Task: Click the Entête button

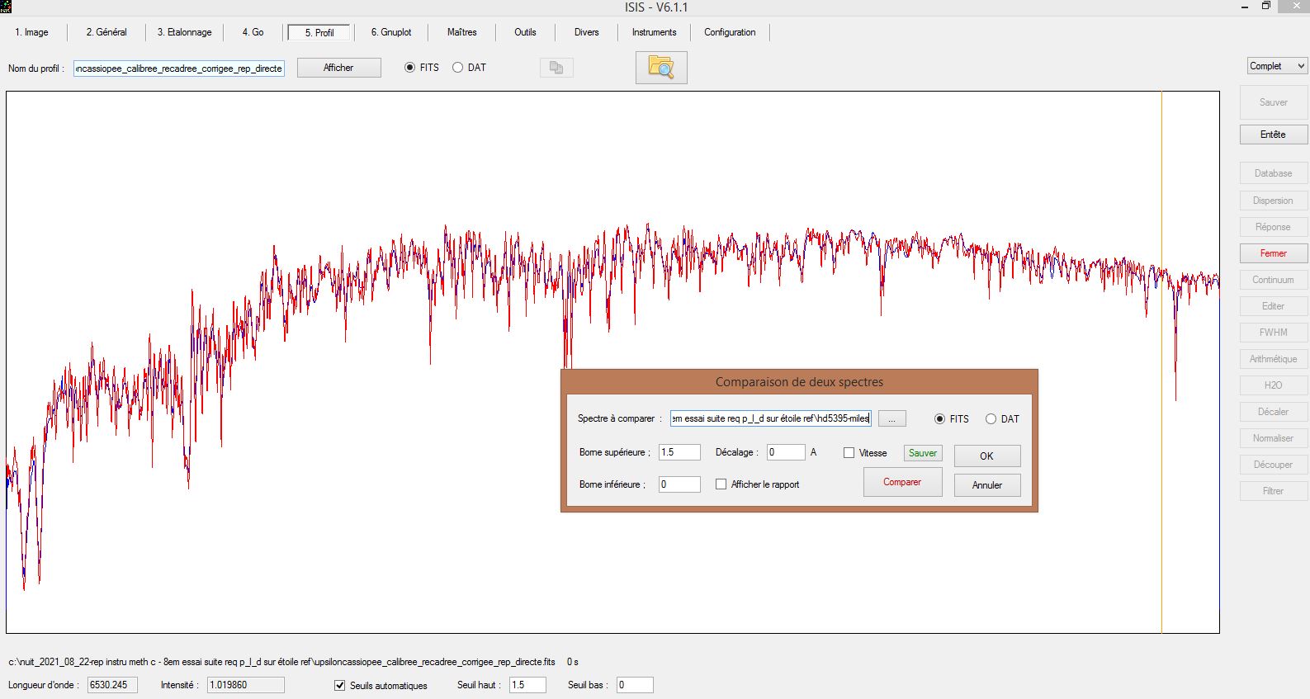Action: 1273,135
